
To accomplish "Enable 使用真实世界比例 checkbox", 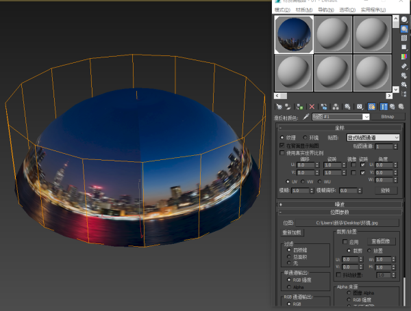I will click(x=282, y=152).
